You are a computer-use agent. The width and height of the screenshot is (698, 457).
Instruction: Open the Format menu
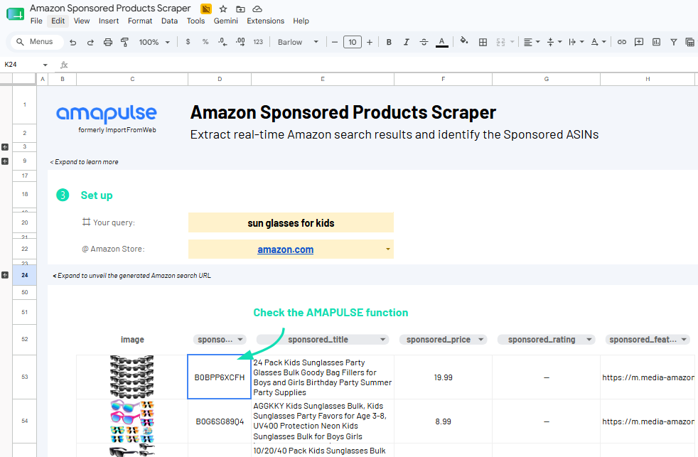click(140, 21)
